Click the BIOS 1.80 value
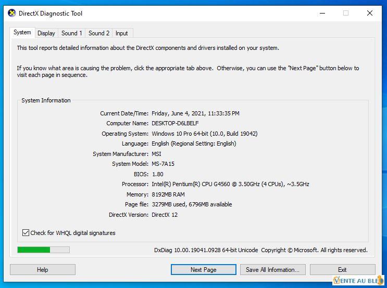This screenshot has width=387, height=288. click(x=157, y=174)
